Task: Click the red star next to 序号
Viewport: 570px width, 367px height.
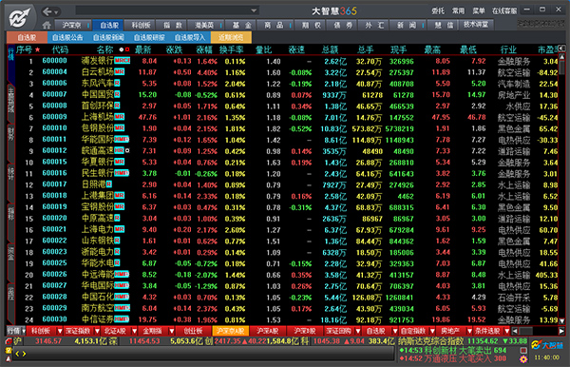Action: (x=37, y=49)
